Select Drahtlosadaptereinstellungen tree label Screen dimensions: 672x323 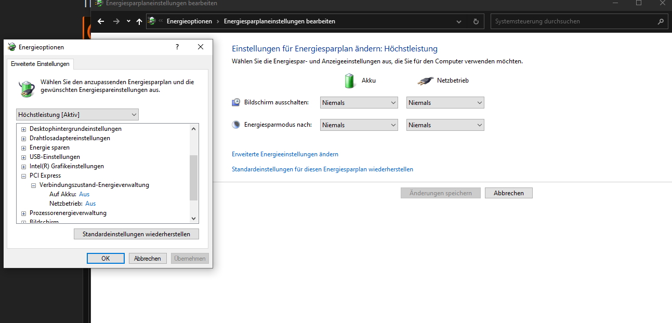70,138
